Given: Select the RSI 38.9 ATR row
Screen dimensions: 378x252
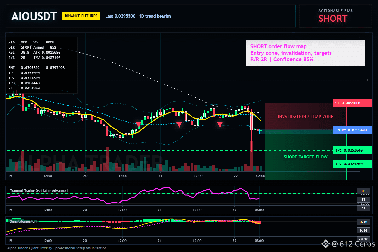Looking at the screenshot, I should coord(34,52).
